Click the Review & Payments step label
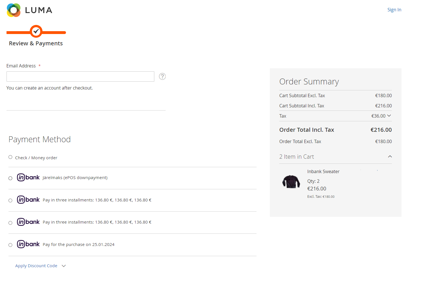Viewport: 425px width, 308px height. 36,43
